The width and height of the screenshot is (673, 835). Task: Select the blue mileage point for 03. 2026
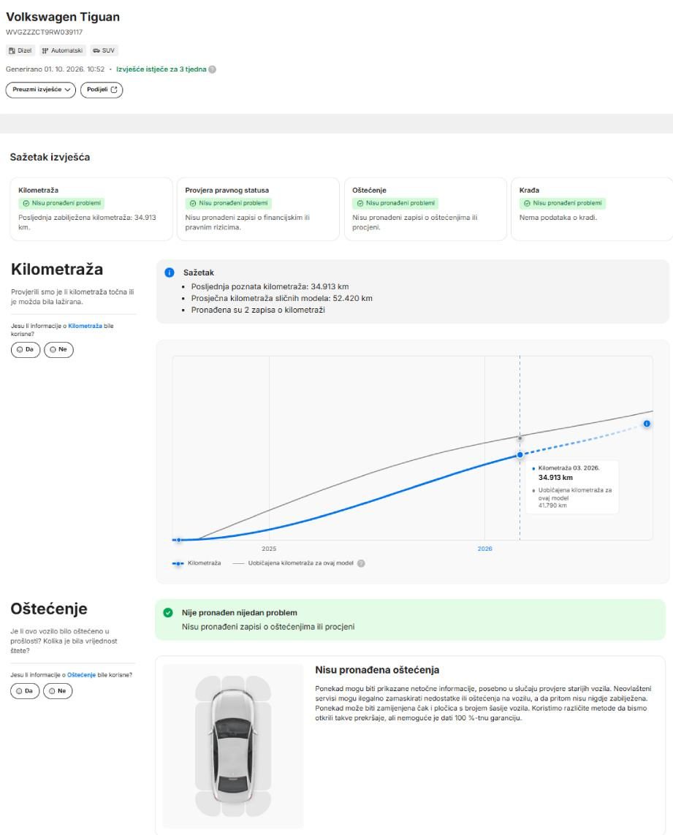coord(520,455)
